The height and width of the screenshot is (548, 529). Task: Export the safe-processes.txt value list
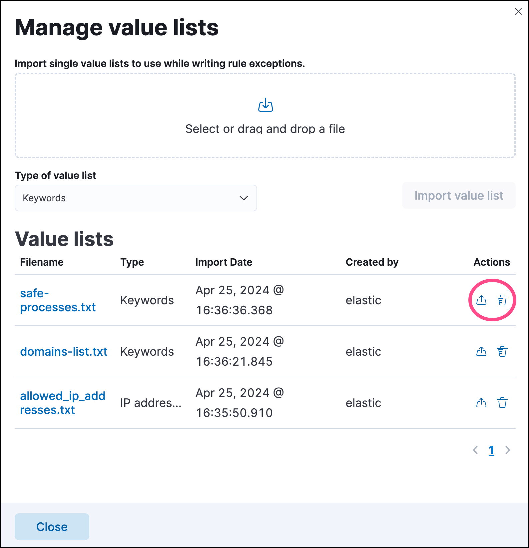tap(481, 300)
